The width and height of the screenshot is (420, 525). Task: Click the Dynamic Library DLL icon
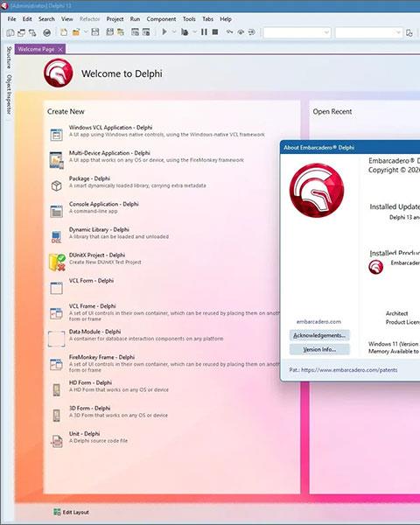click(x=56, y=236)
